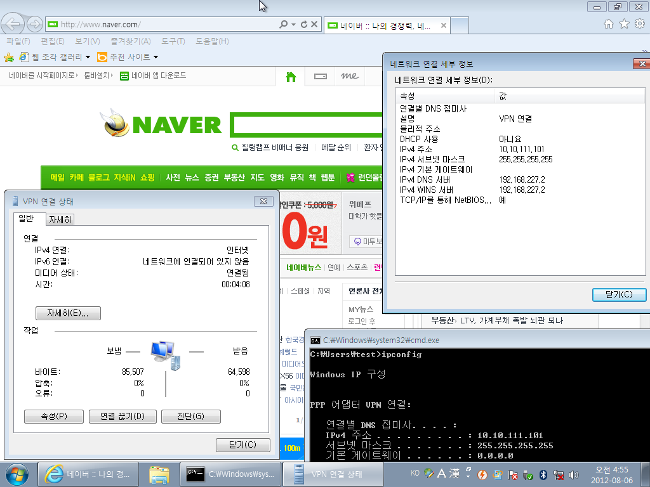The height and width of the screenshot is (487, 650).
Task: Click the volume speaker tray icon
Action: 574,474
